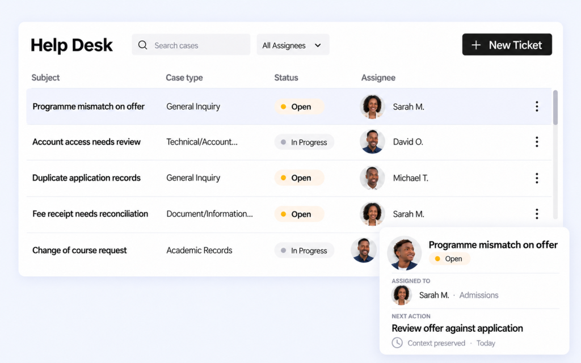Sort by the Subject column header

tap(45, 77)
